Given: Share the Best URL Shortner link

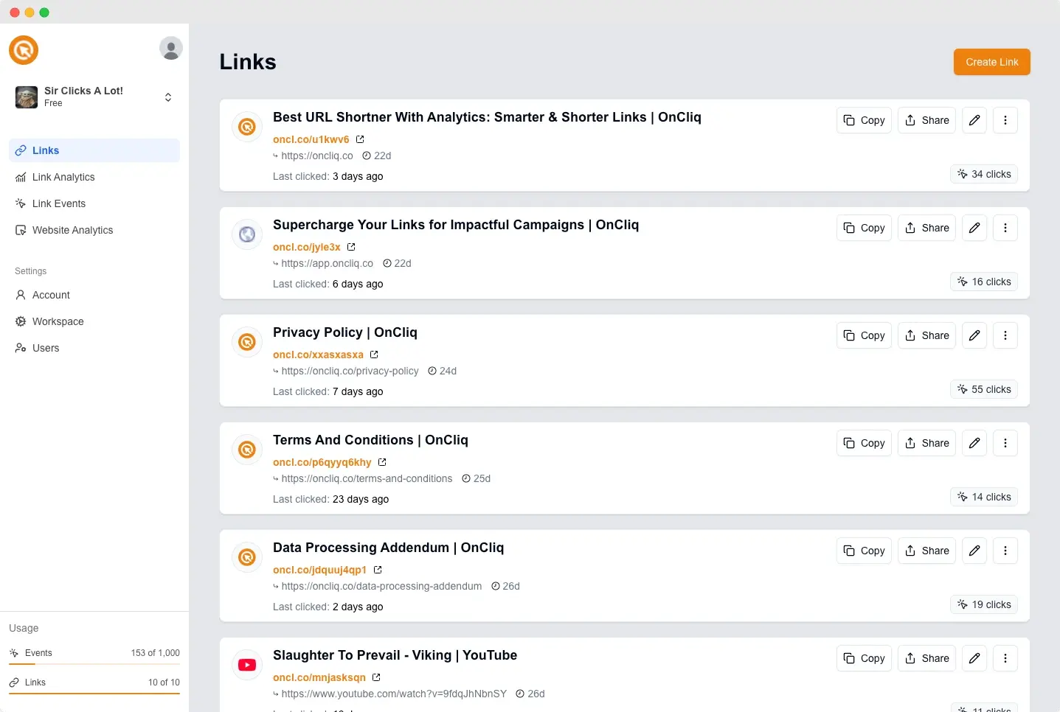Looking at the screenshot, I should [x=926, y=120].
